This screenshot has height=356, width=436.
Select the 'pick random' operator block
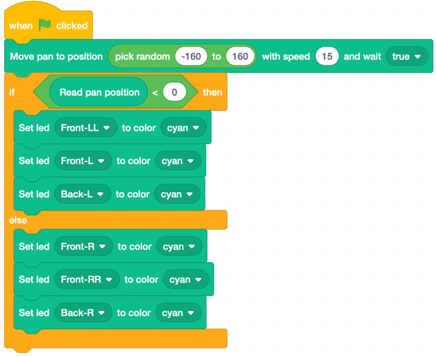click(142, 56)
